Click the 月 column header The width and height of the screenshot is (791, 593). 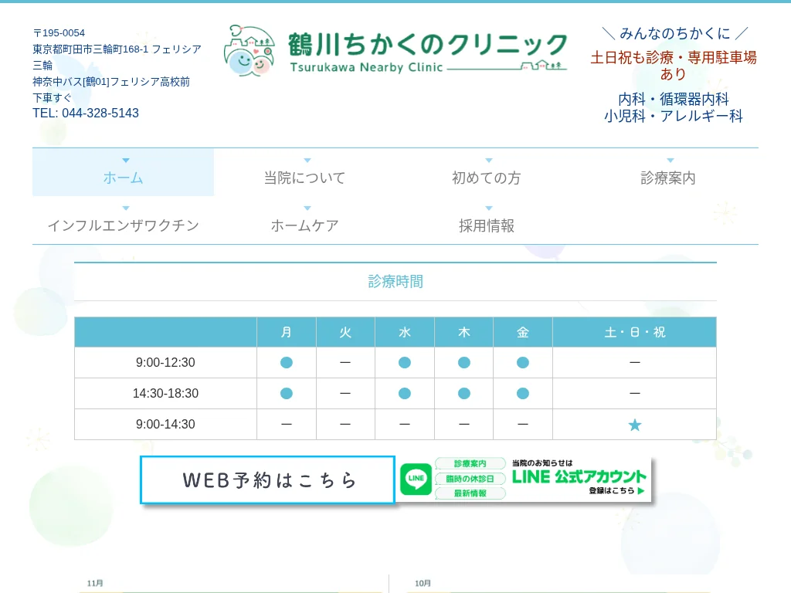287,332
